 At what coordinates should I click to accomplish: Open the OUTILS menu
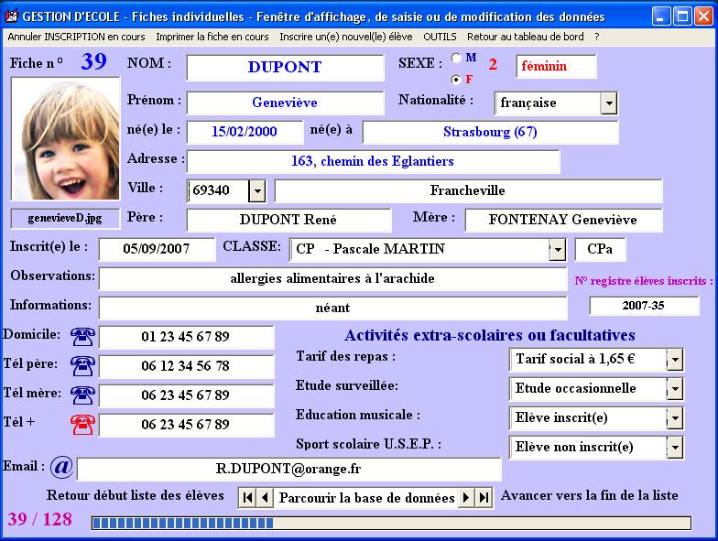click(x=440, y=37)
